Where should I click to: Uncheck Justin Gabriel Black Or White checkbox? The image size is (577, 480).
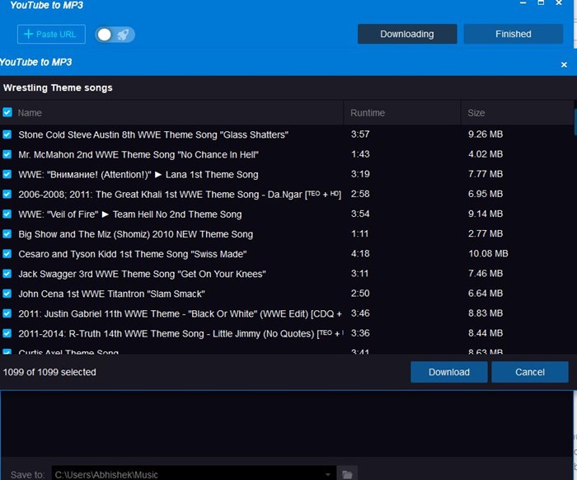[x=7, y=313]
